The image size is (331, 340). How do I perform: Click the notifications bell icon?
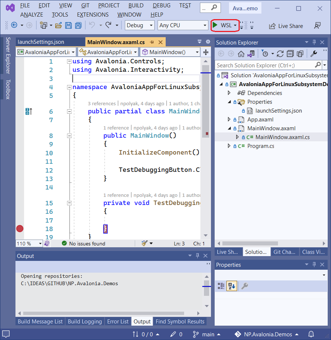(x=311, y=334)
